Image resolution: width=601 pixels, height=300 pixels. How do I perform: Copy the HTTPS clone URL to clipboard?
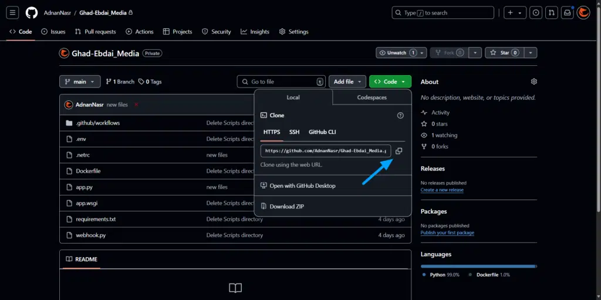(399, 151)
